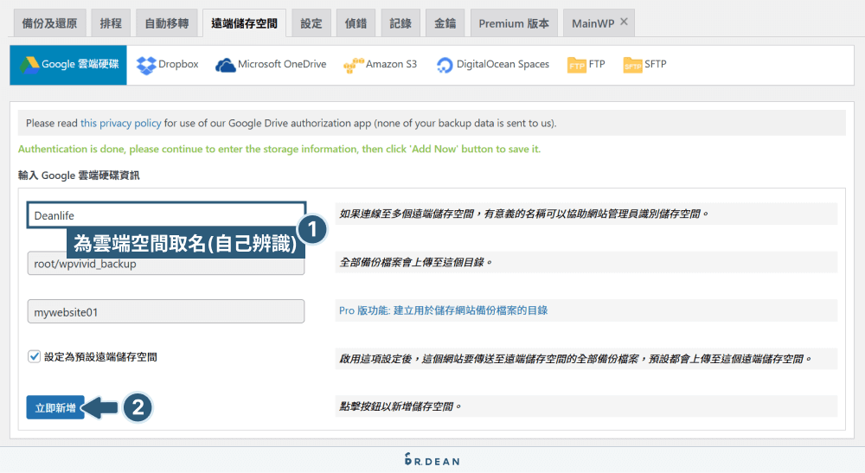
Task: Click the root/wpvivid_backup path field
Action: (165, 264)
